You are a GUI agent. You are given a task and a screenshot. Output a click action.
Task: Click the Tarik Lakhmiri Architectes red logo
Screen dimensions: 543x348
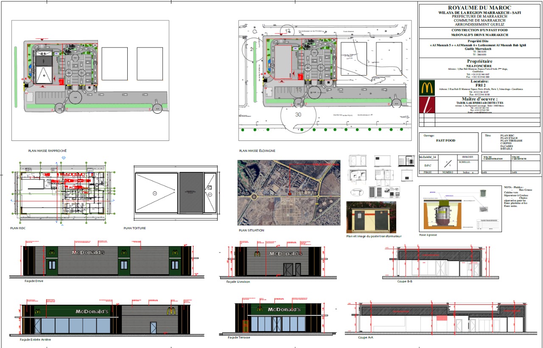coord(427,105)
